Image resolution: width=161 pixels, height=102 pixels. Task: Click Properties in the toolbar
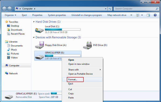(x=37, y=15)
